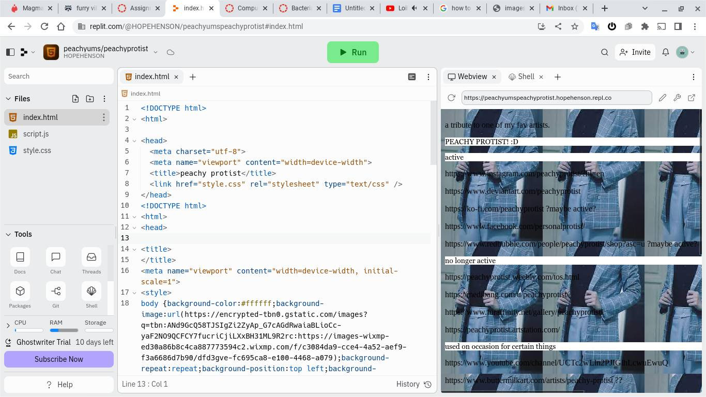Open webview devtools wrench icon
The height and width of the screenshot is (397, 706).
click(677, 97)
